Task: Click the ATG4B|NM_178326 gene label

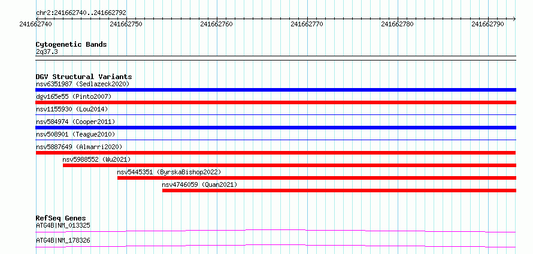Action: (63, 241)
